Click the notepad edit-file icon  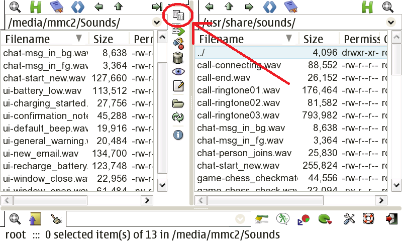(x=178, y=86)
